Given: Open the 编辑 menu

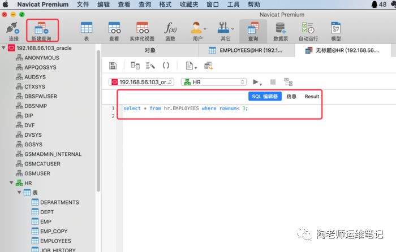Looking at the screenshot, I should [x=104, y=5].
